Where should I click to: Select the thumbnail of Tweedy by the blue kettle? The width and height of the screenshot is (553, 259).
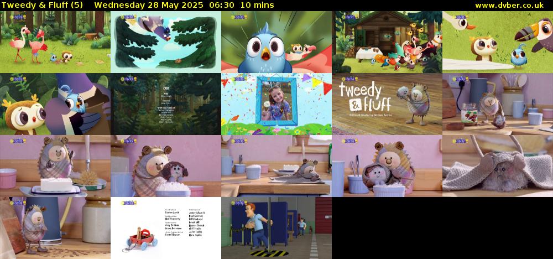point(55,228)
